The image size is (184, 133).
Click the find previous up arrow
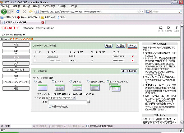50,126
